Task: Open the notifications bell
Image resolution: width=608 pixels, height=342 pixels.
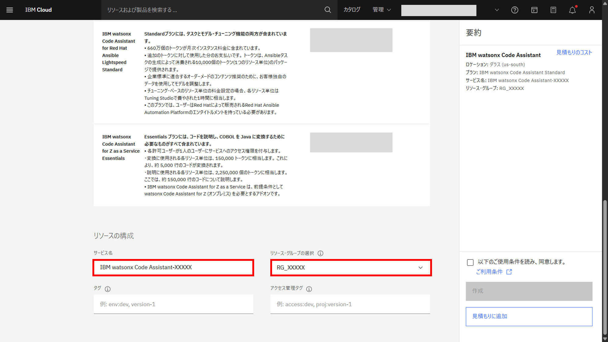Action: pyautogui.click(x=572, y=10)
